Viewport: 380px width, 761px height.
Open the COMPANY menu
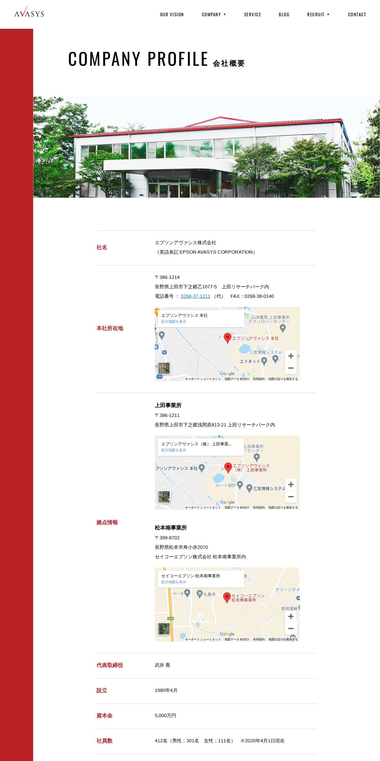pyautogui.click(x=211, y=15)
